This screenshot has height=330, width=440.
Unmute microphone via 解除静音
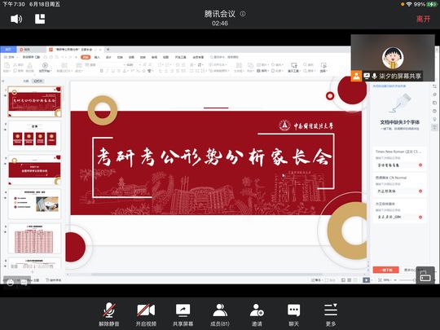[x=109, y=315]
